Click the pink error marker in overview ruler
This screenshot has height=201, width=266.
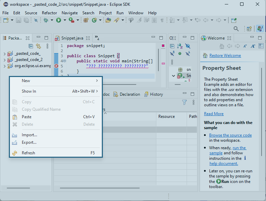click(163, 63)
